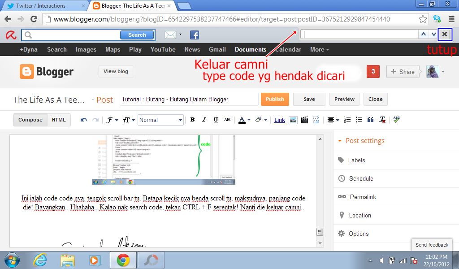Reload the page

(x=34, y=19)
